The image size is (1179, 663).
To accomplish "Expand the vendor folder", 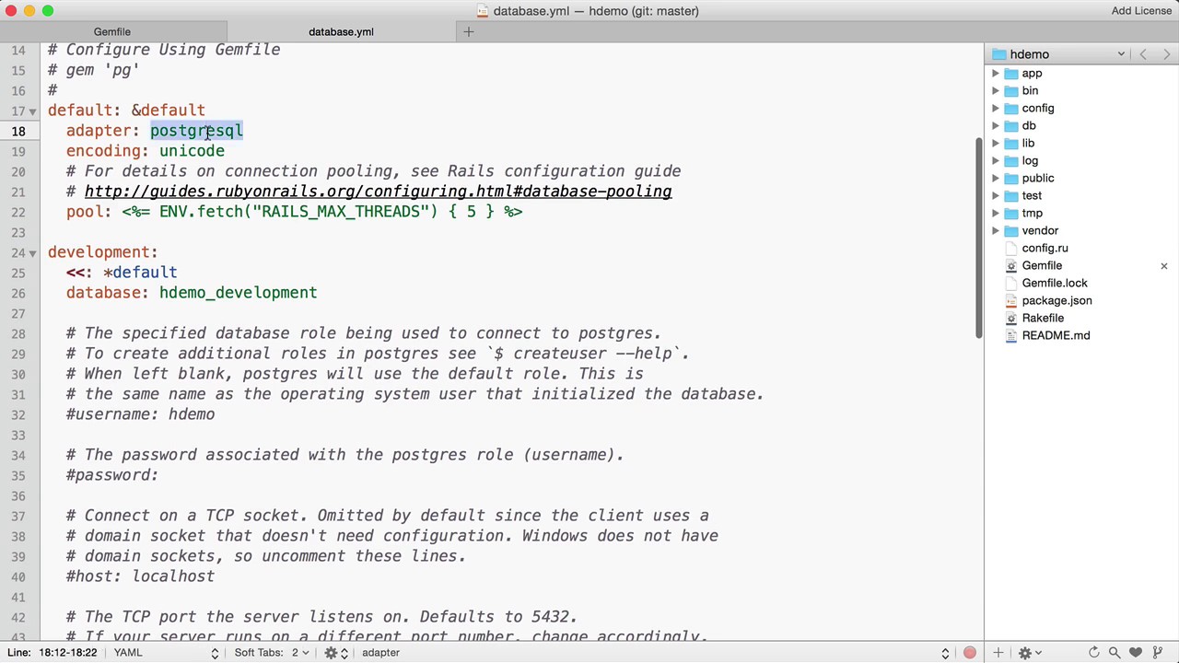I will point(995,231).
